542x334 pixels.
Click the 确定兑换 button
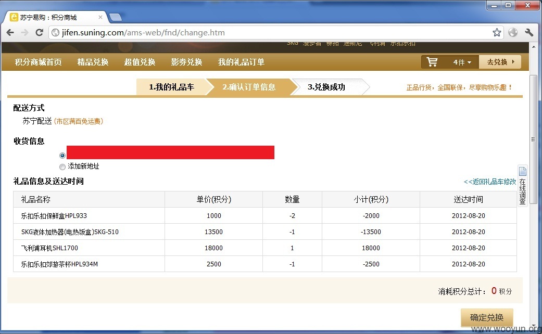(487, 317)
